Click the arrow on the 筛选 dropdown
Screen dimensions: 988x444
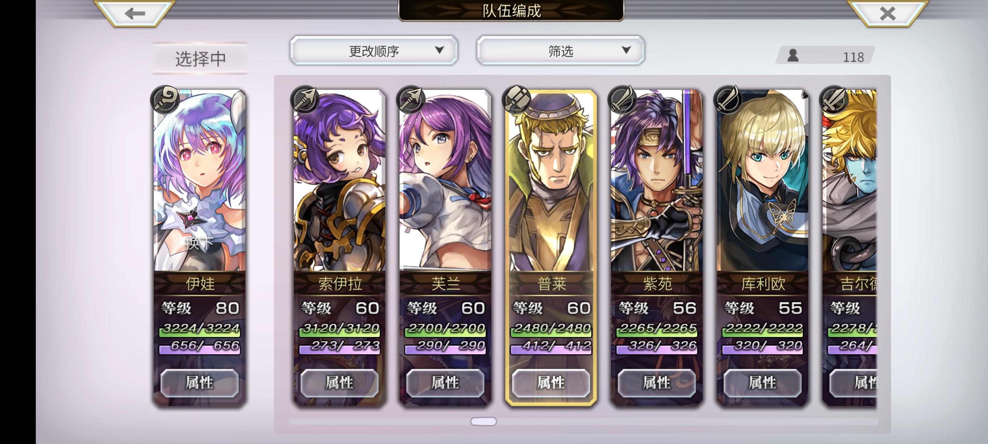point(626,50)
